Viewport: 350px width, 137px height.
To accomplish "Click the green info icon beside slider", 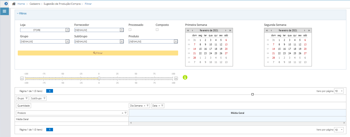I will tap(185, 77).
